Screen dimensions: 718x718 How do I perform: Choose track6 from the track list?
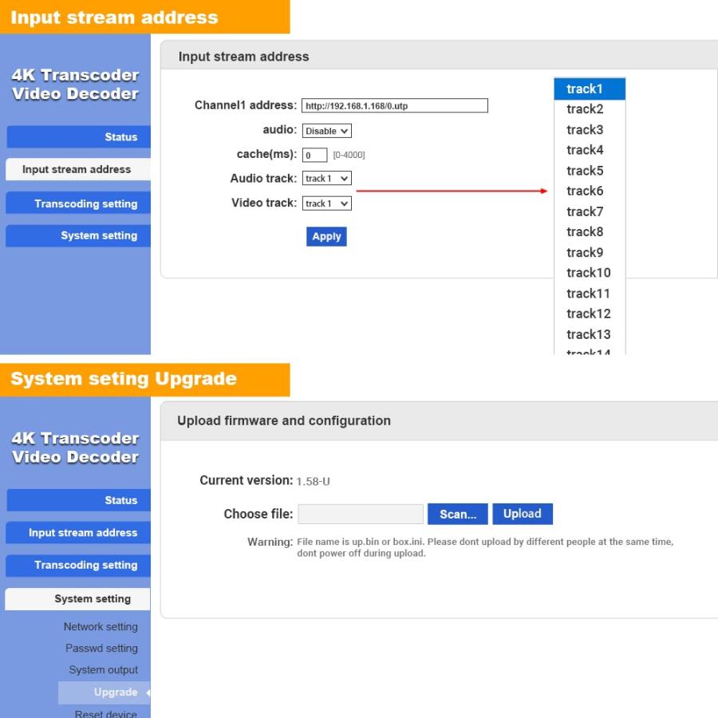[x=589, y=191]
